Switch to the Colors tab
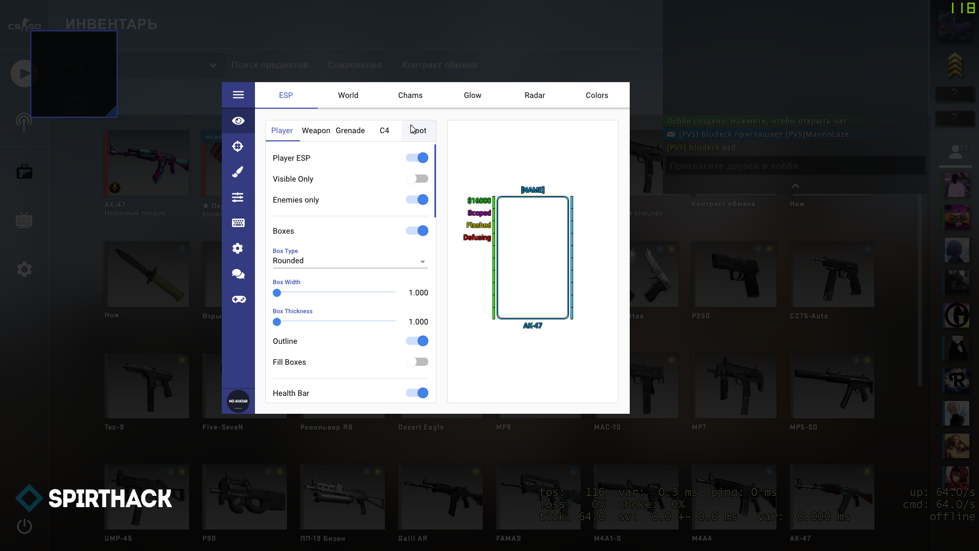The height and width of the screenshot is (551, 979). [597, 95]
